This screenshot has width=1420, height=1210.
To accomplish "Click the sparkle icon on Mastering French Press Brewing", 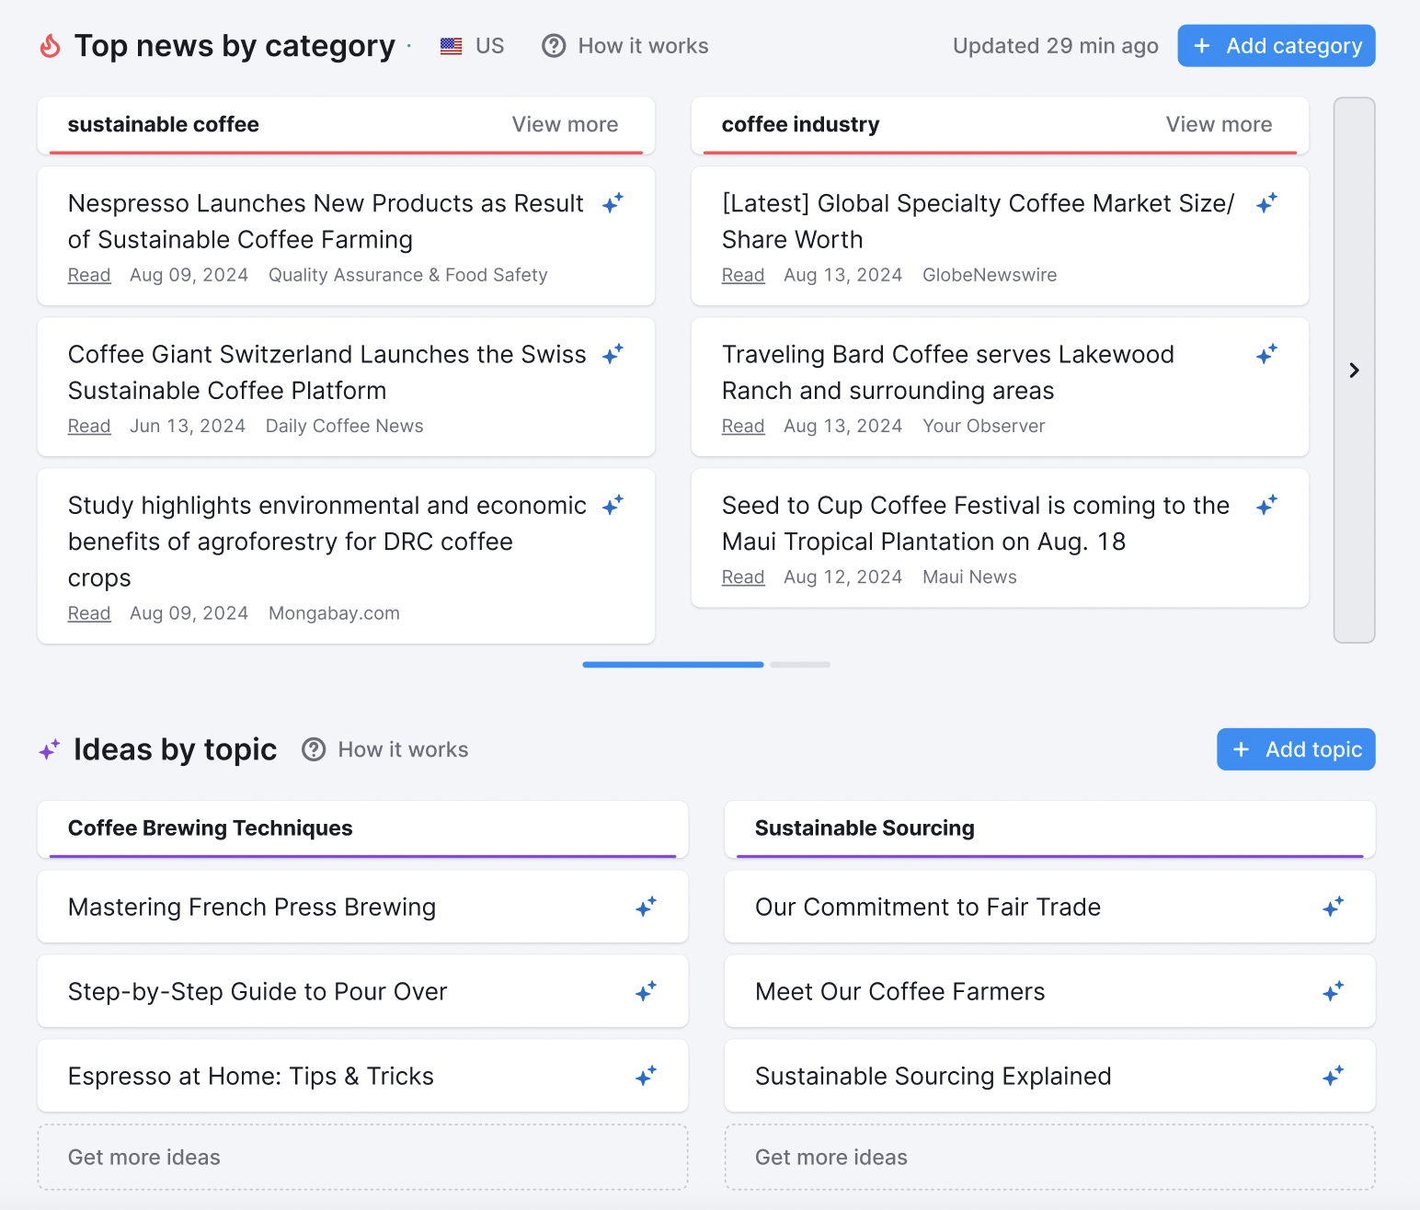I will [646, 907].
